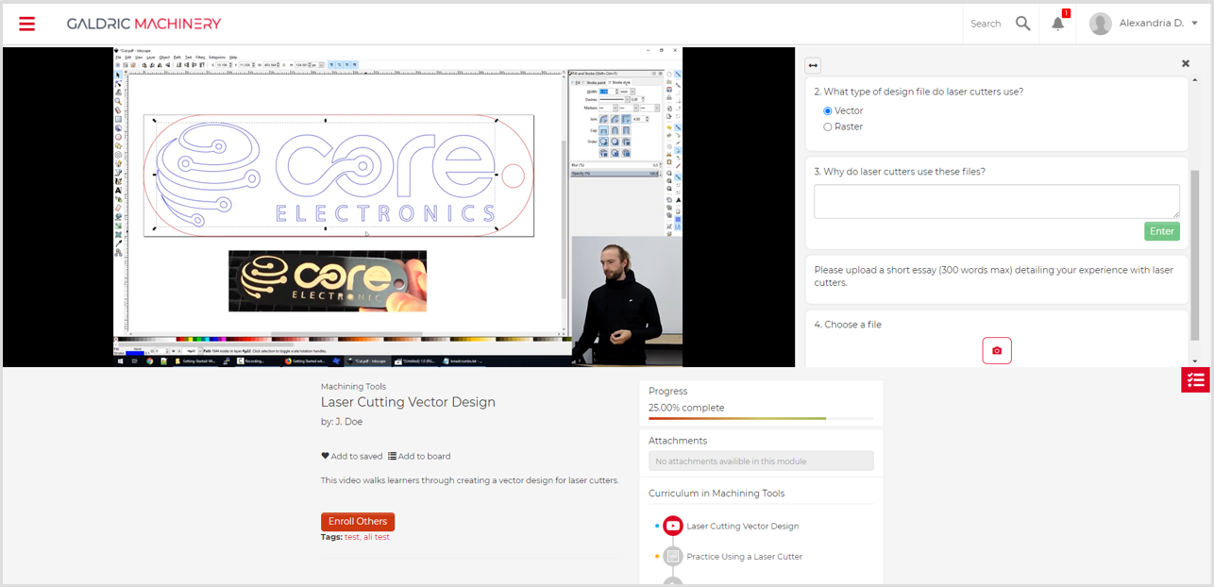Click the user avatar picture
This screenshot has height=587, width=1214.
coord(1100,24)
